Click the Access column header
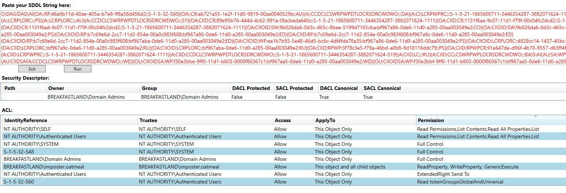This screenshot has width=566, height=193. (283, 120)
